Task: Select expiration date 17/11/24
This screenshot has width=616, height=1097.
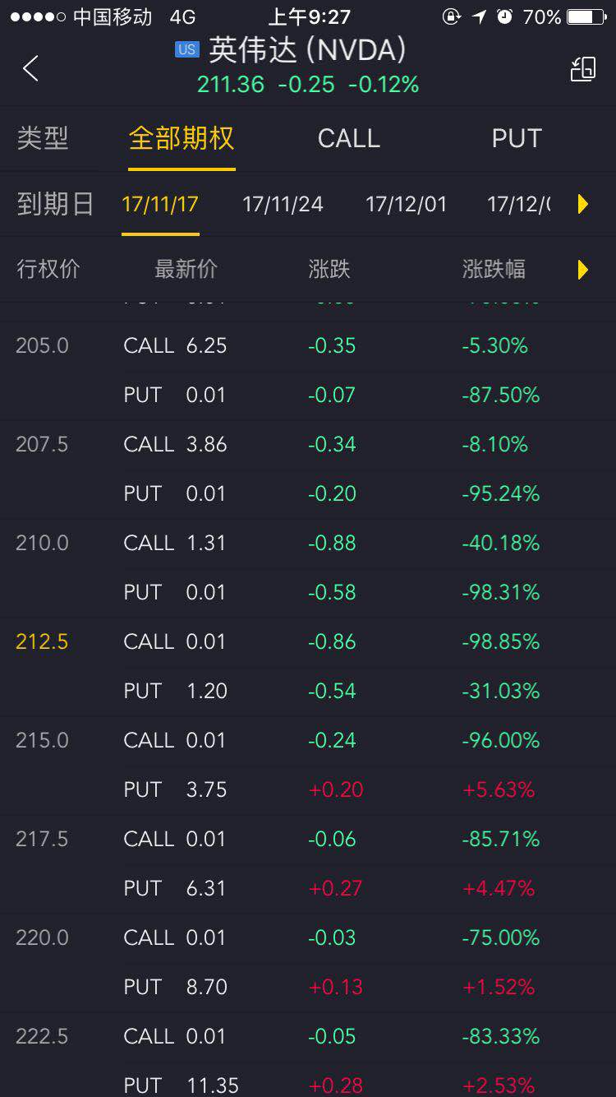Action: (283, 204)
